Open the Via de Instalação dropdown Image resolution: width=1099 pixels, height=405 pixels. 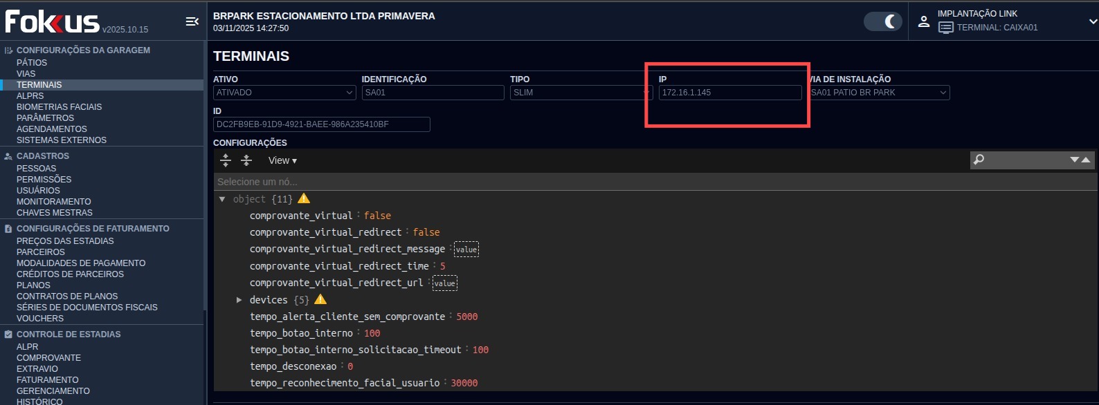coord(879,93)
